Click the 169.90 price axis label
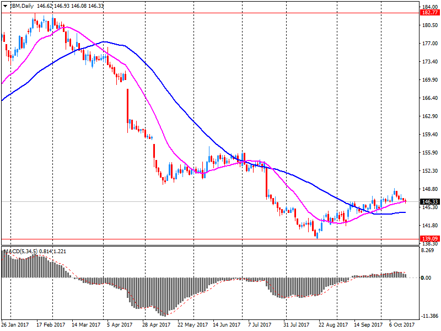This screenshot has height=331, width=441. tap(430, 79)
